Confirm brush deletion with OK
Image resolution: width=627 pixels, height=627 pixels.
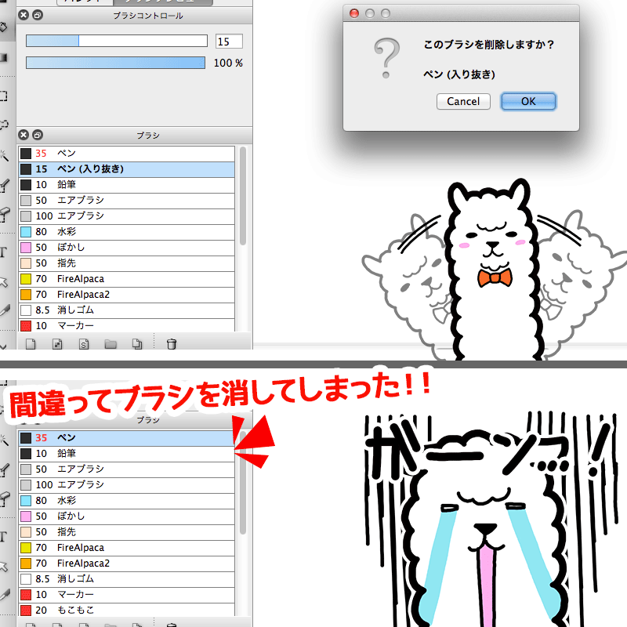[528, 101]
